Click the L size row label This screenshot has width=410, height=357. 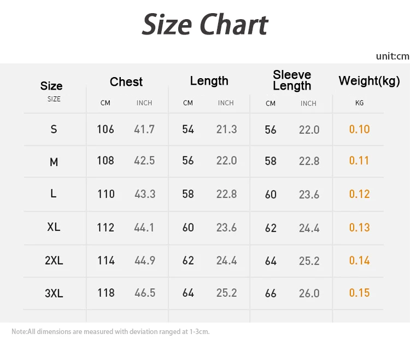(54, 194)
